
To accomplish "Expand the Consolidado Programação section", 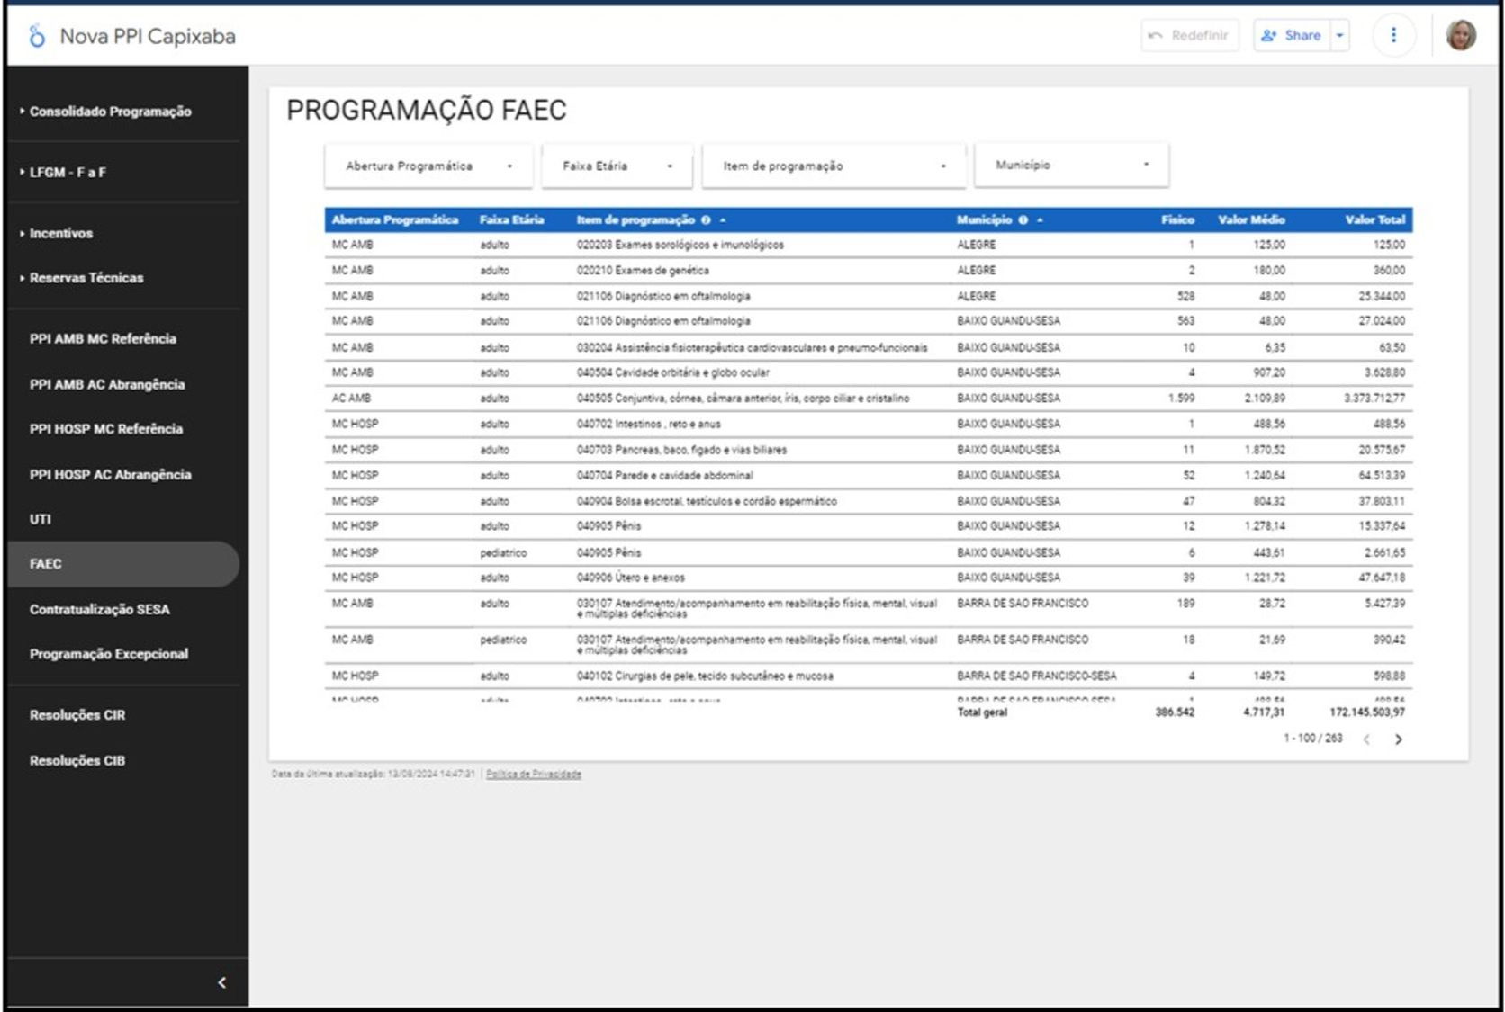I will pos(110,112).
